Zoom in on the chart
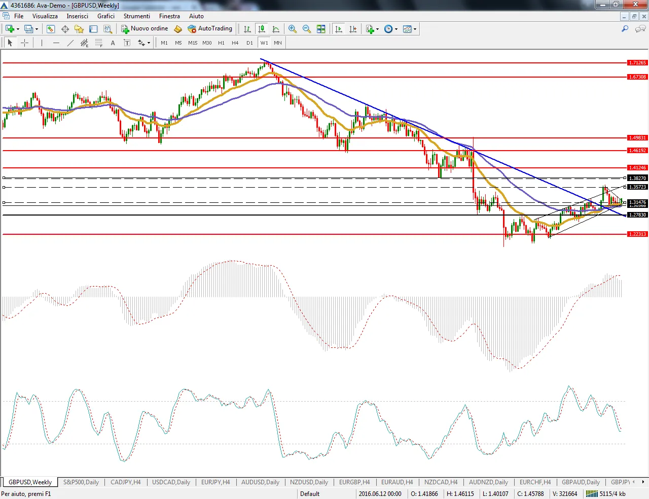This screenshot has width=649, height=499. 293,29
